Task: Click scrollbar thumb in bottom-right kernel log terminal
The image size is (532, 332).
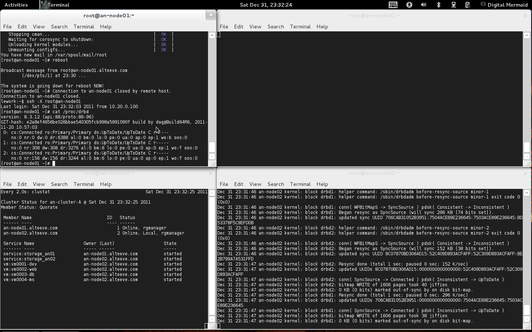Action: pyautogui.click(x=527, y=310)
